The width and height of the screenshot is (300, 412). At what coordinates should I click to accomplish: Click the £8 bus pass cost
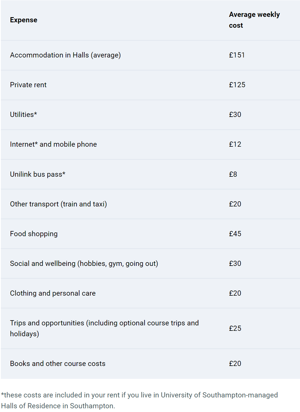233,174
